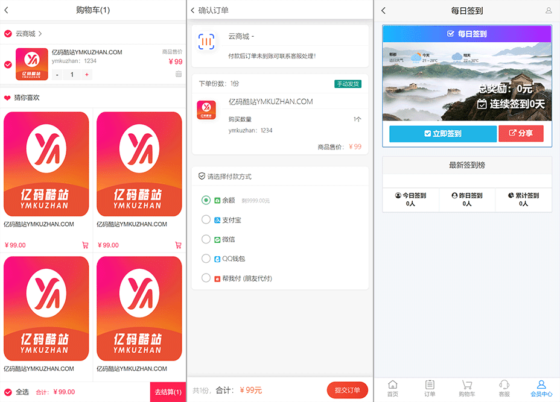Viewport: 560px width, 402px height.
Task: Add second recommended product to cart
Action: pyautogui.click(x=178, y=245)
